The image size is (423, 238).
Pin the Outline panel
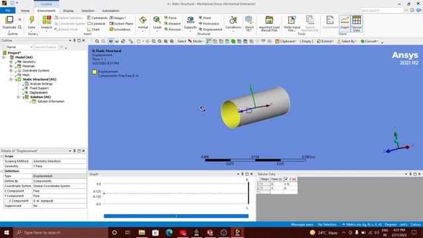tap(75, 40)
